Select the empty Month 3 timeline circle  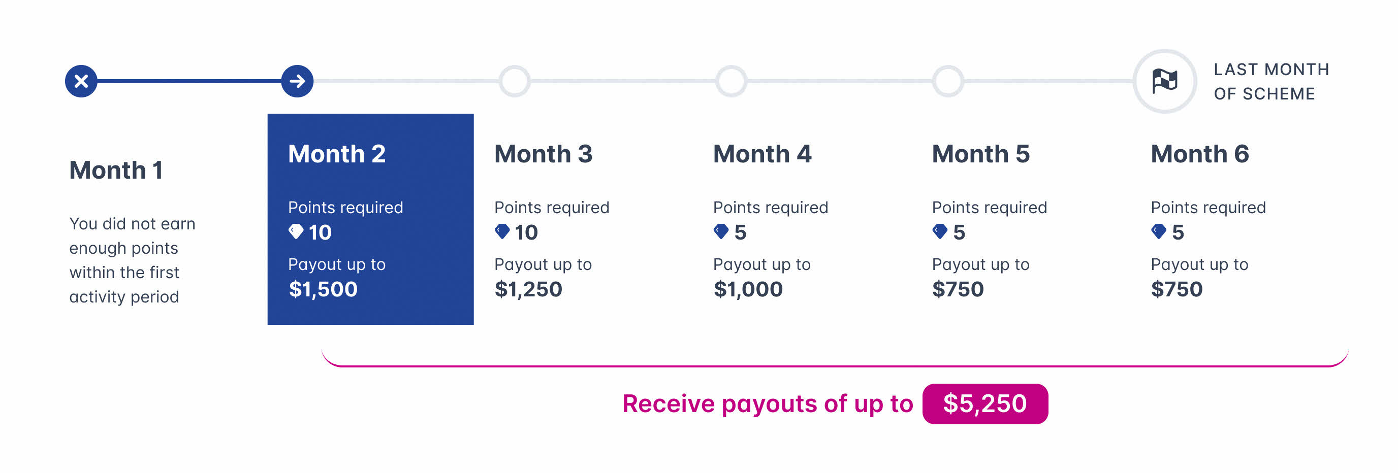pyautogui.click(x=515, y=81)
